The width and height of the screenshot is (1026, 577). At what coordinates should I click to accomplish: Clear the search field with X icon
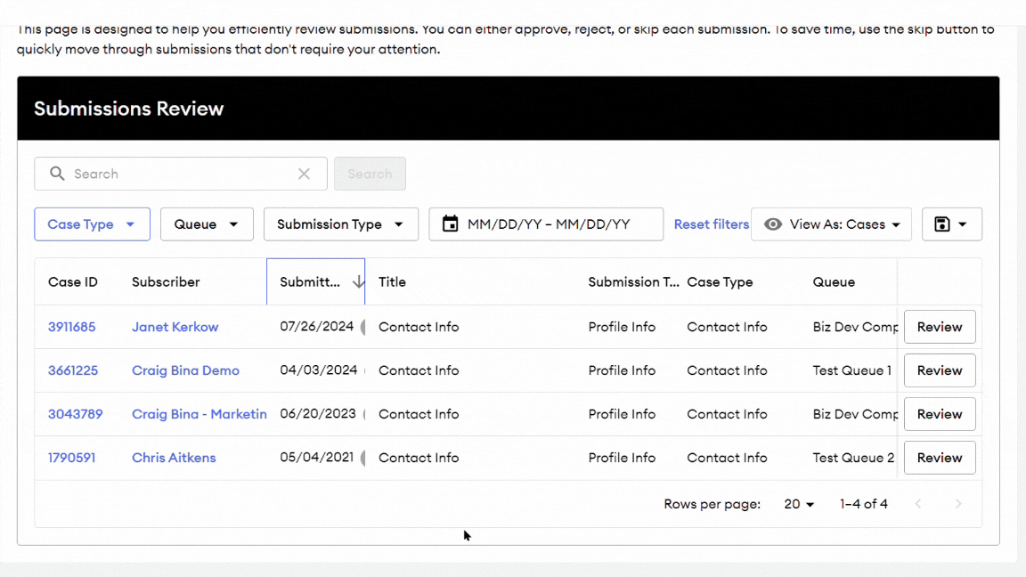(305, 174)
